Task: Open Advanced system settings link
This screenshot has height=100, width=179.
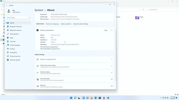Action: 81,24
